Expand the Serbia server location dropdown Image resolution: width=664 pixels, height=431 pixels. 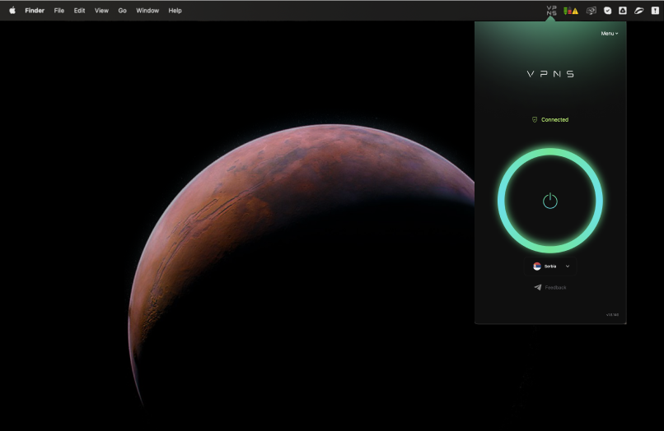point(550,266)
